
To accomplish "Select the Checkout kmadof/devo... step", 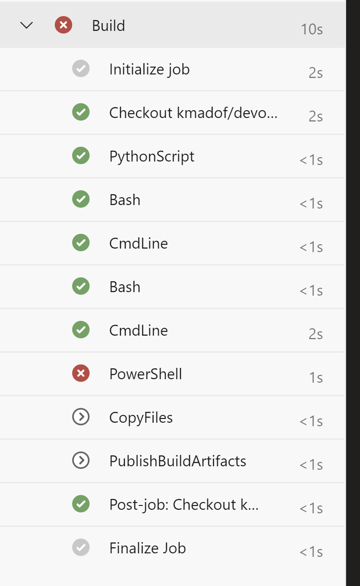I will (x=193, y=113).
